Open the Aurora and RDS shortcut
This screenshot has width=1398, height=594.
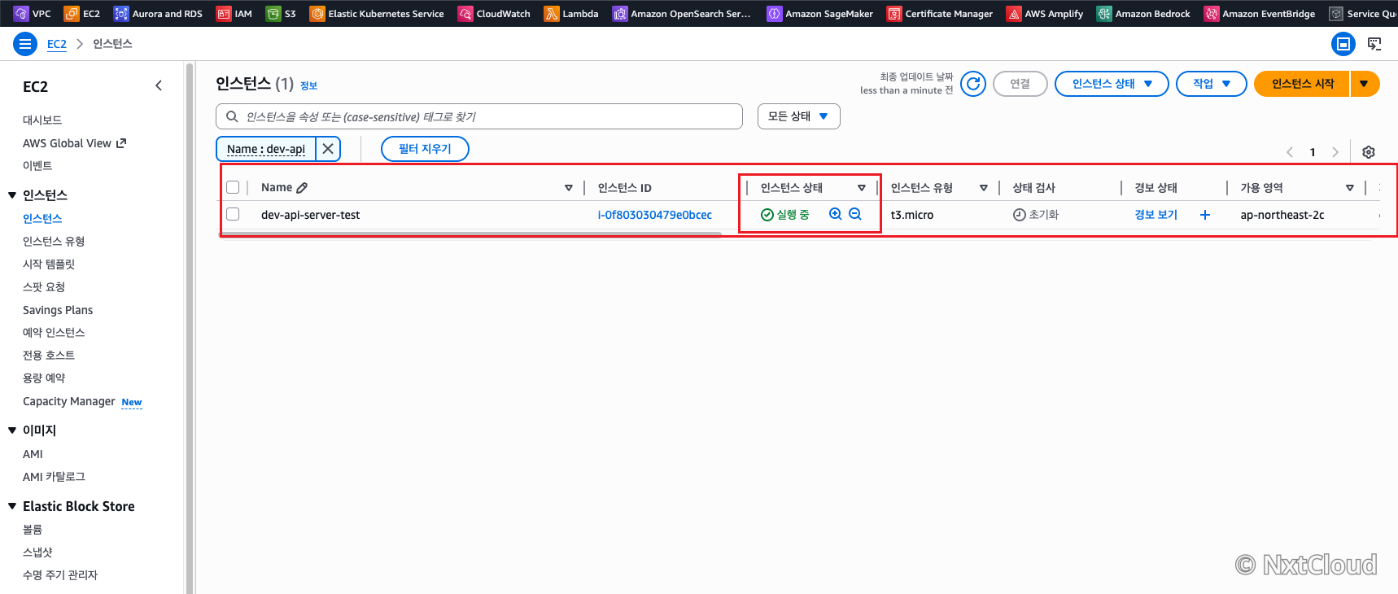pos(158,13)
